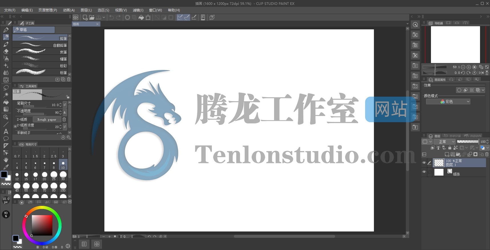Select the Eyedropper tool

pos(6,167)
